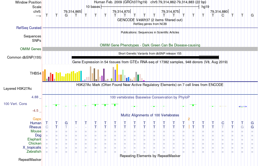Click the Sequences track label
258x166 pixels.
32,36
